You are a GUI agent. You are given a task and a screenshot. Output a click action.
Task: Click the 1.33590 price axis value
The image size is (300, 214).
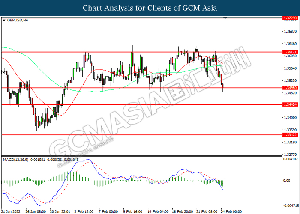point(290,130)
